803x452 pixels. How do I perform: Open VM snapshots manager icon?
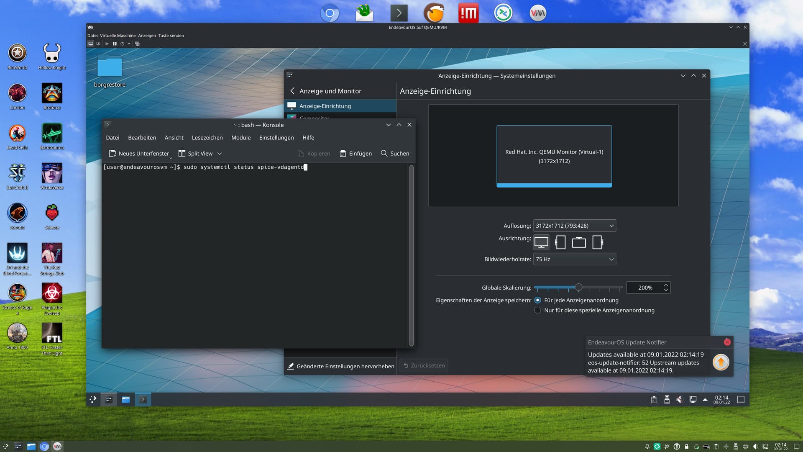click(137, 44)
